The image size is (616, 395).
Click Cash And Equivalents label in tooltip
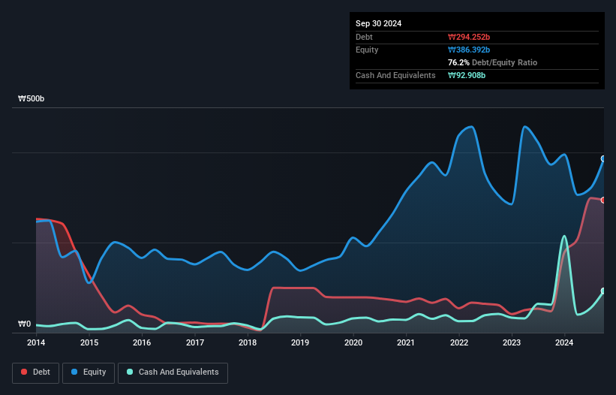coord(395,75)
